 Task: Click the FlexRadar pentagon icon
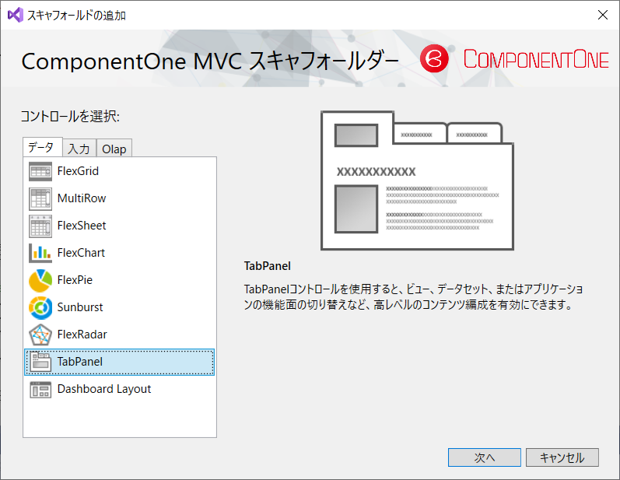pyautogui.click(x=40, y=335)
